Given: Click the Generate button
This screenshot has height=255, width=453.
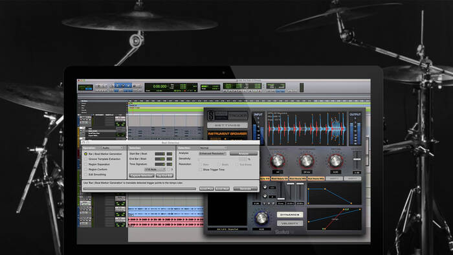Looking at the screenshot, I should point(245,188).
